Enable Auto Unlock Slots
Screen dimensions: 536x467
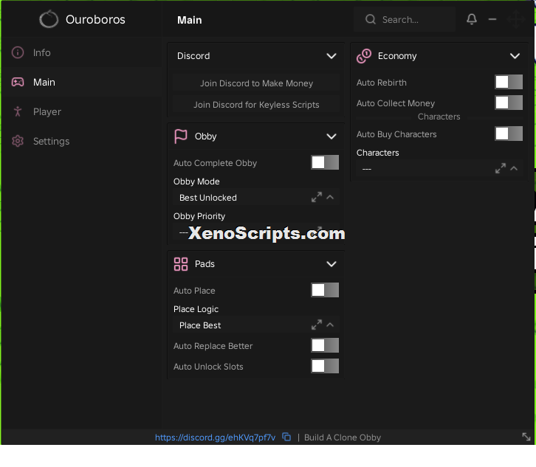325,366
